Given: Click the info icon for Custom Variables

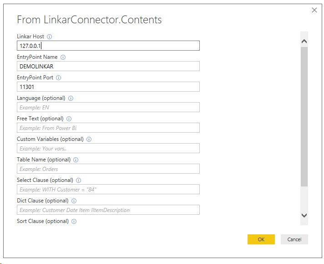Looking at the screenshot, I should click(x=89, y=139).
